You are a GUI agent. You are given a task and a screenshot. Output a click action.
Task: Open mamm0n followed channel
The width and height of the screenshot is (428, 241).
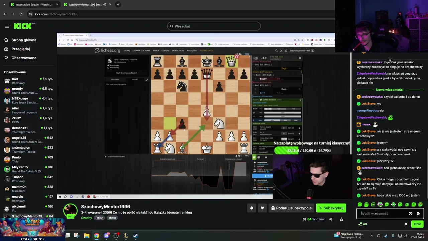coord(28,189)
